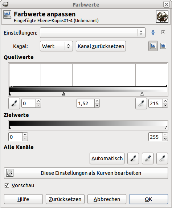The image size is (172, 208).
Task: Click the layer preview thumbnail
Action: [x=162, y=17]
